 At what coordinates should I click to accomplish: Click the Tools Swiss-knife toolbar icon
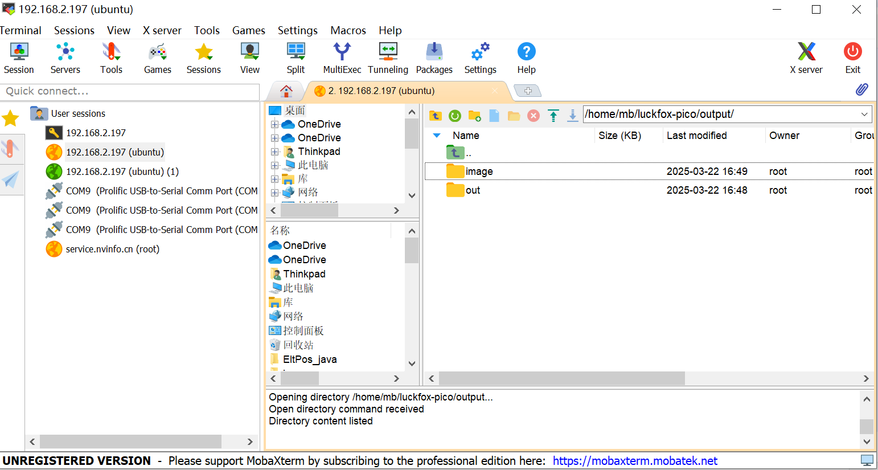coord(111,58)
